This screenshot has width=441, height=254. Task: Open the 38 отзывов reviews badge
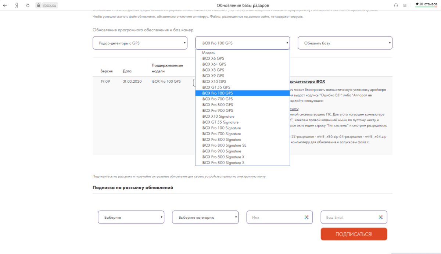pos(426,4)
